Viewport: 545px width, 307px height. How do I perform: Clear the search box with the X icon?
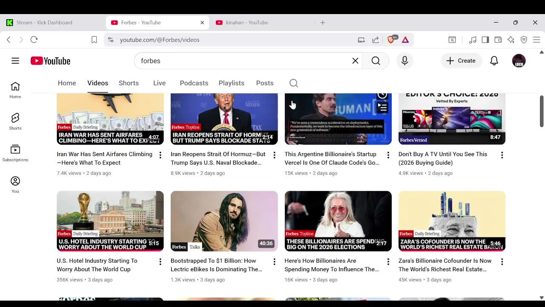pos(355,61)
